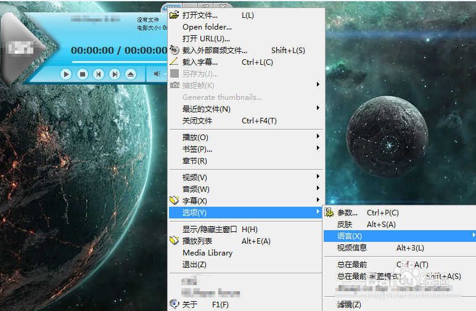Viewport: 476px width, 311px height.
Task: Open the 章节(R) menu entry
Action: (246, 161)
